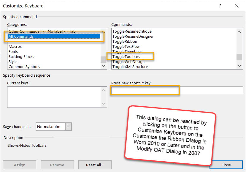Click Categories list scrollbar thumb
The width and height of the screenshot is (246, 172).
coord(103,59)
